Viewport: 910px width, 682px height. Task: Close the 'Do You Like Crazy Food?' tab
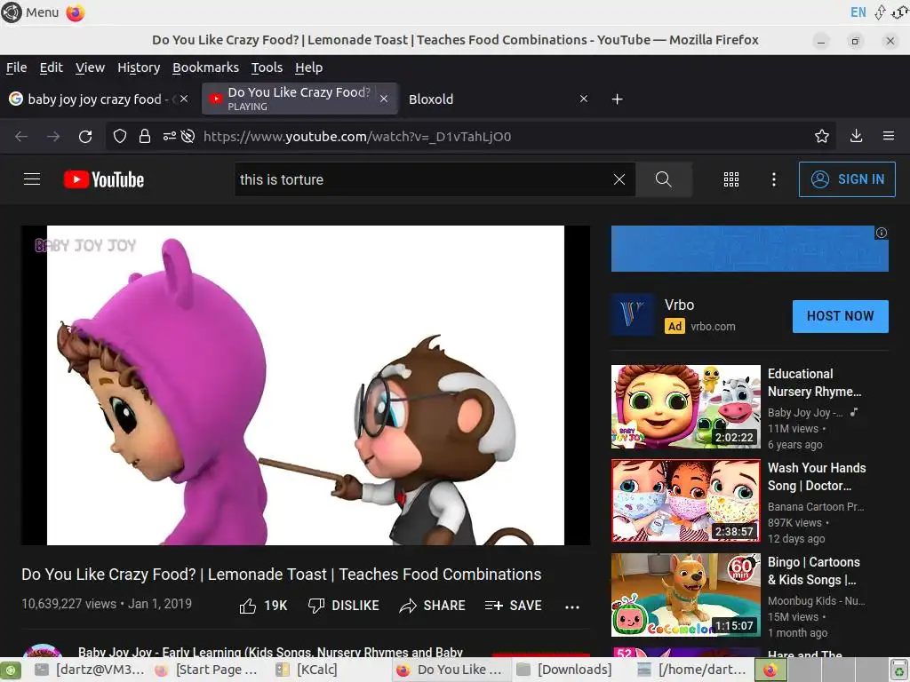coord(384,99)
